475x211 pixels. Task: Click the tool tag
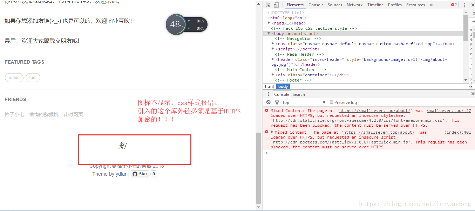pos(33,78)
